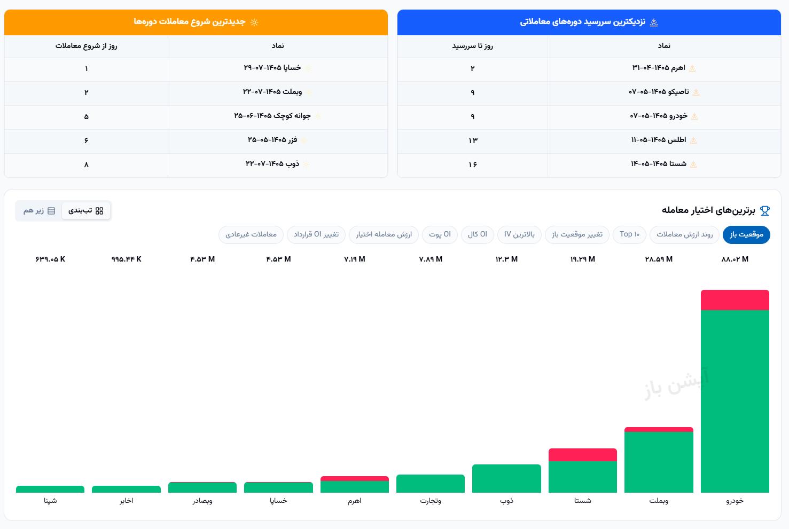Open the روند ارزش معاملات tab
The image size is (789, 529).
684,234
